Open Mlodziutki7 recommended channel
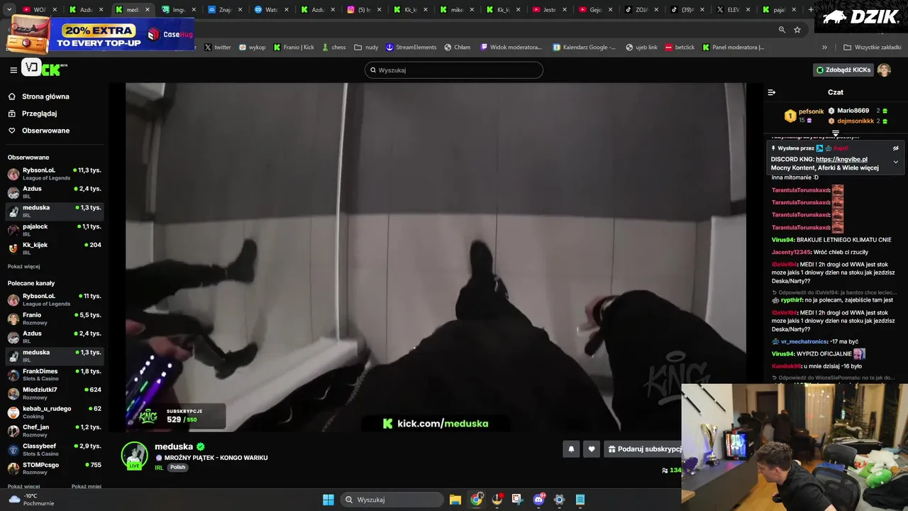Viewport: 908px width, 511px height. coord(55,393)
